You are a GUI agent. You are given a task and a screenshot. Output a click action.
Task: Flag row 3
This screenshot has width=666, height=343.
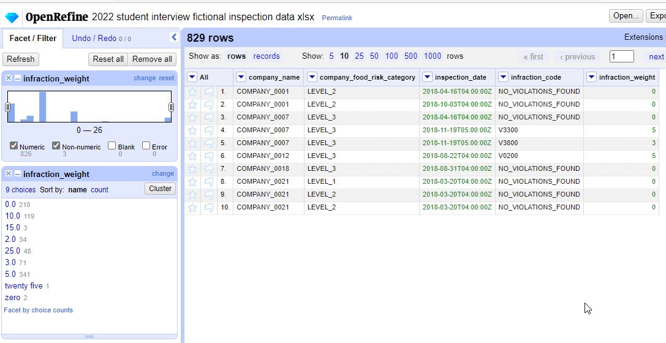pyautogui.click(x=208, y=117)
